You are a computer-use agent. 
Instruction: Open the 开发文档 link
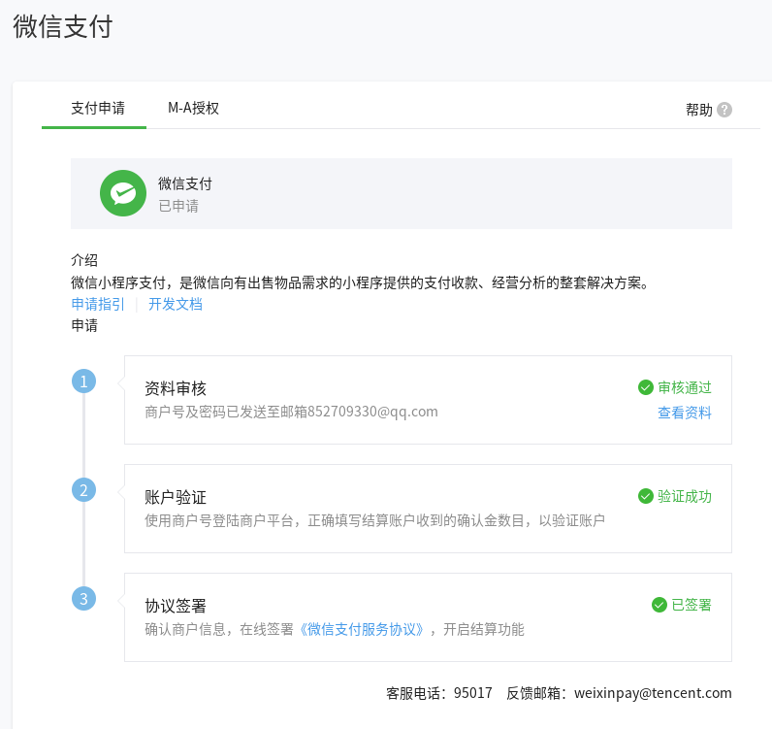pos(176,304)
